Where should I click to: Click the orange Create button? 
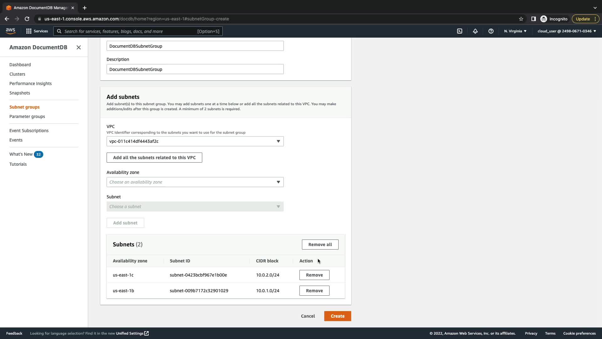point(337,316)
